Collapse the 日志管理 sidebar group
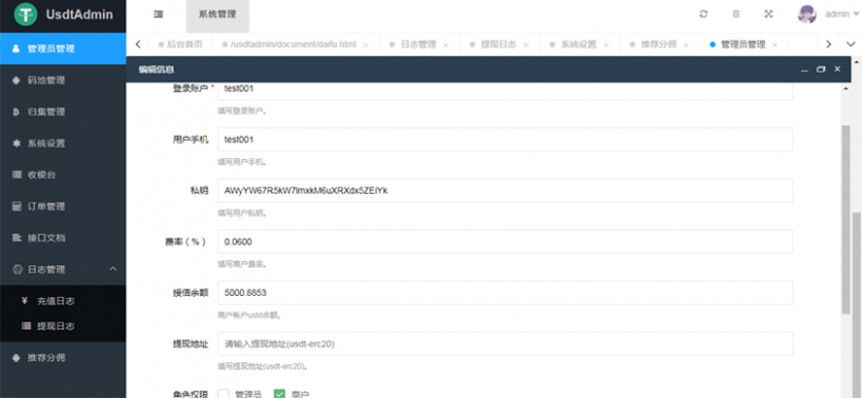 tap(63, 269)
